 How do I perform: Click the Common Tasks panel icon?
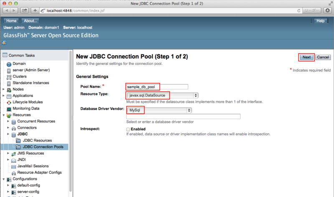coord(5,55)
